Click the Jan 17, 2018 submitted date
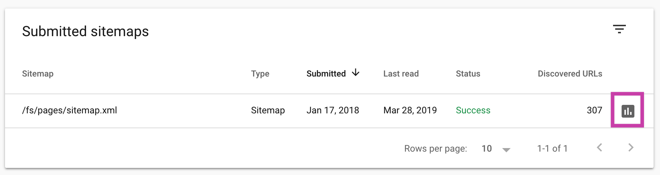 [332, 110]
